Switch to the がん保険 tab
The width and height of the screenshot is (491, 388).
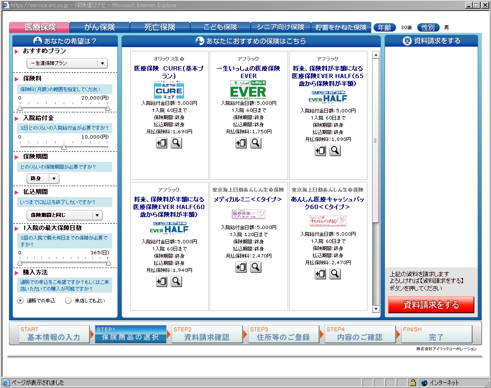tap(100, 27)
